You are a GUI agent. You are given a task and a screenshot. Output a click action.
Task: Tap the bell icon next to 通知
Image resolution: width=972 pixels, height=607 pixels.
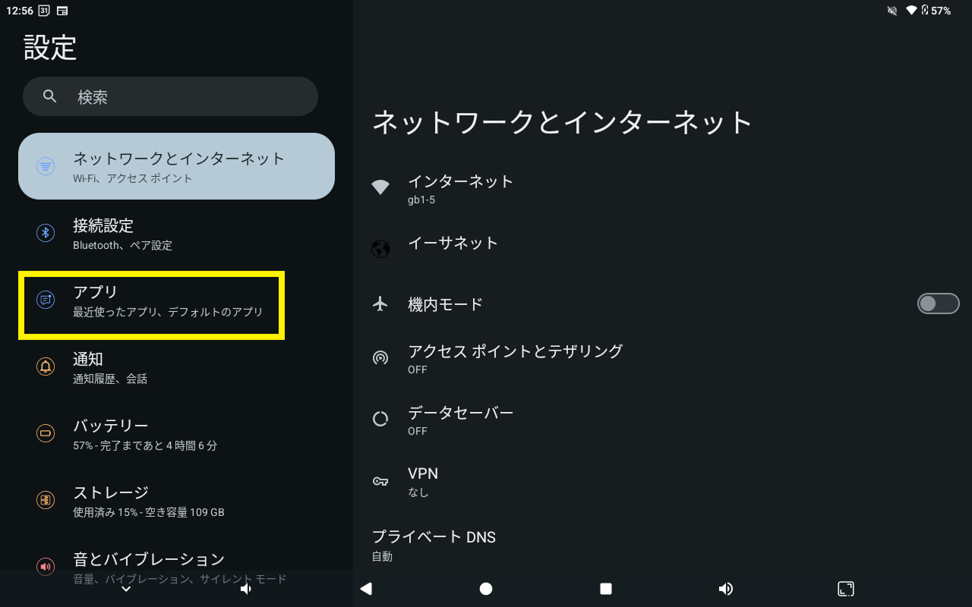46,366
